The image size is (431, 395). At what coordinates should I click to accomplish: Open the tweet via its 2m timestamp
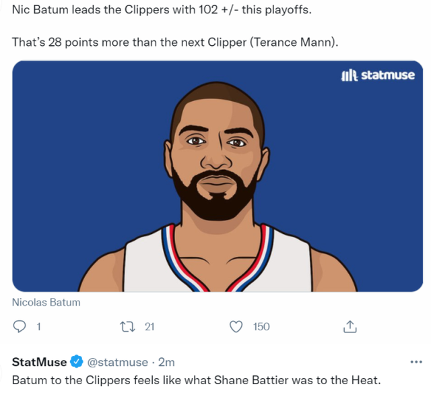click(x=166, y=362)
